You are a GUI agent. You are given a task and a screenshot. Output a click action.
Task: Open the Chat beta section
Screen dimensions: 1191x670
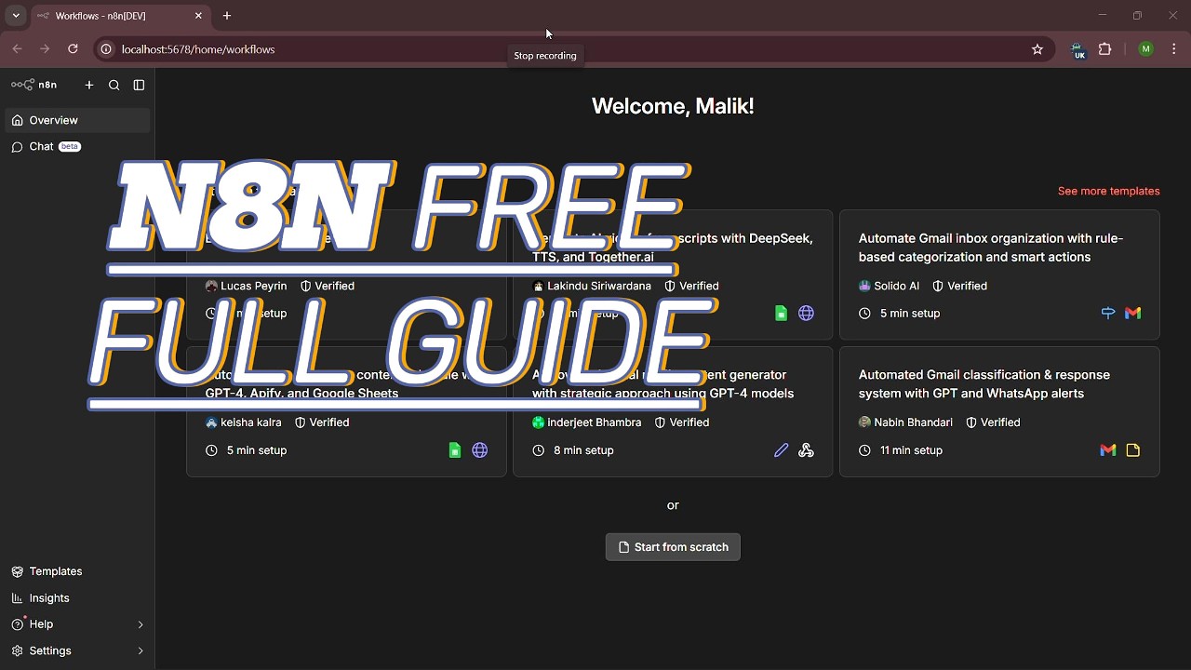point(77,147)
